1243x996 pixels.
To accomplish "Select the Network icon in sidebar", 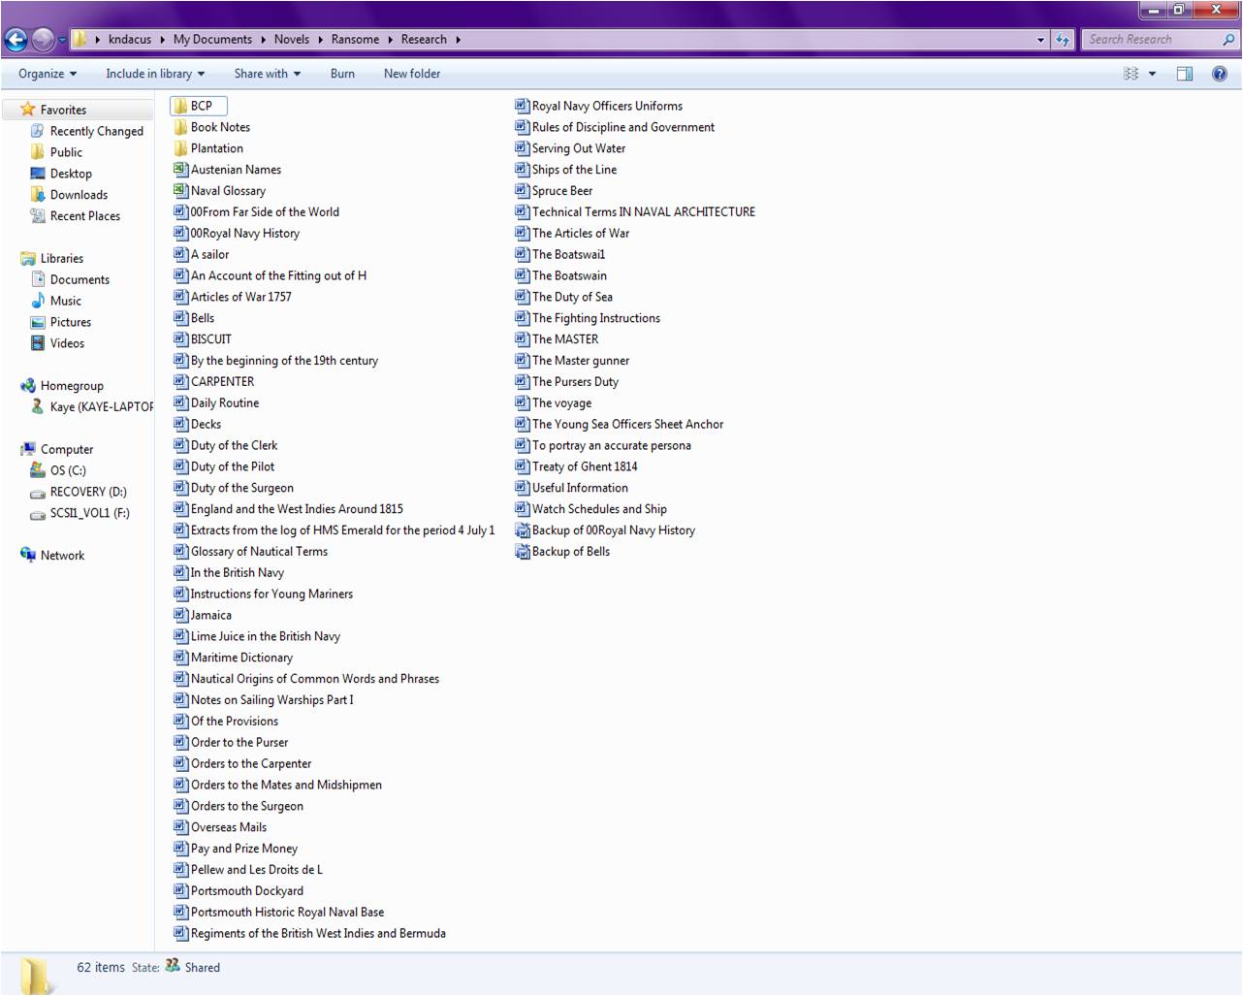I will (28, 555).
